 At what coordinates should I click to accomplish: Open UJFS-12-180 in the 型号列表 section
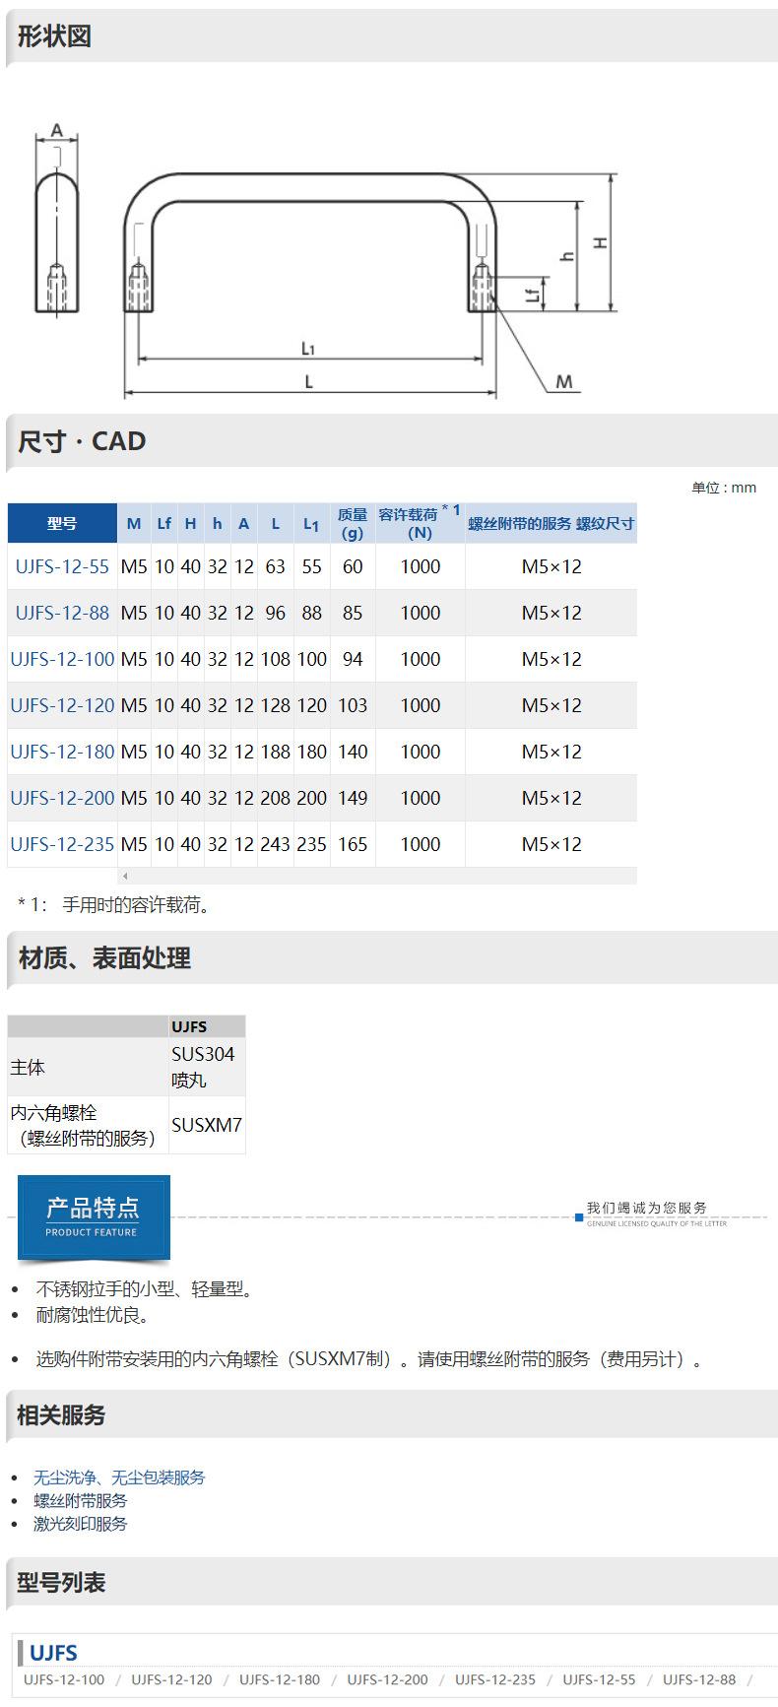pyautogui.click(x=280, y=1679)
